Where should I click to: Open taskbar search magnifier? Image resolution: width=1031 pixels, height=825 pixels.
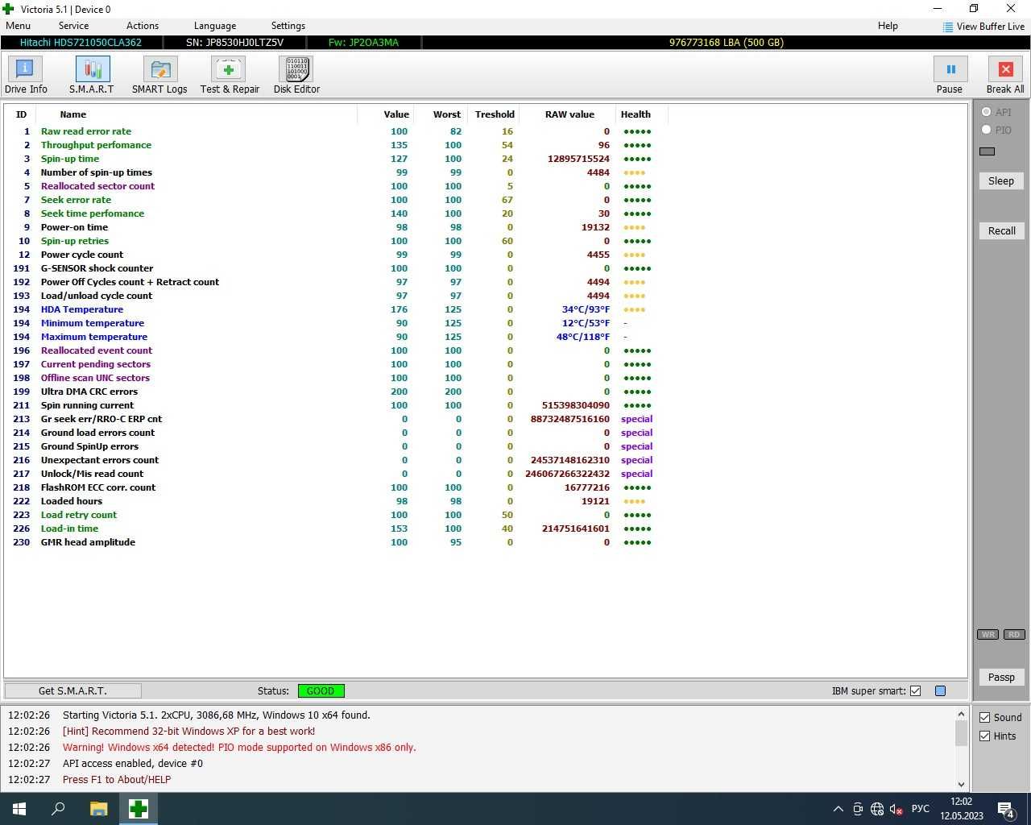58,809
